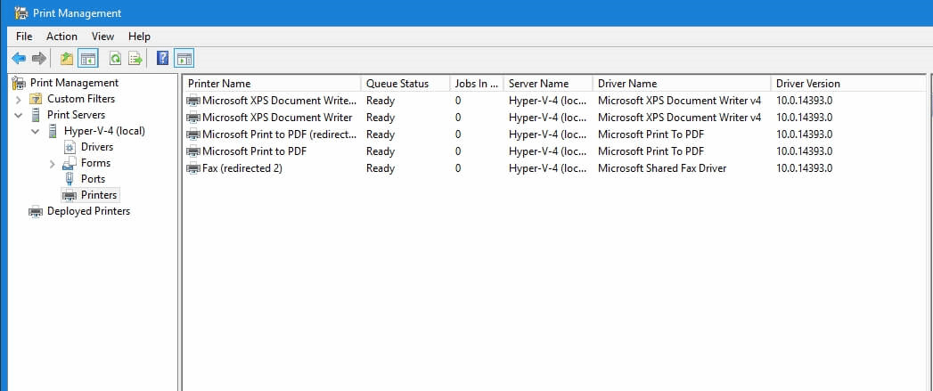Open the Help menu
933x391 pixels.
pos(139,37)
